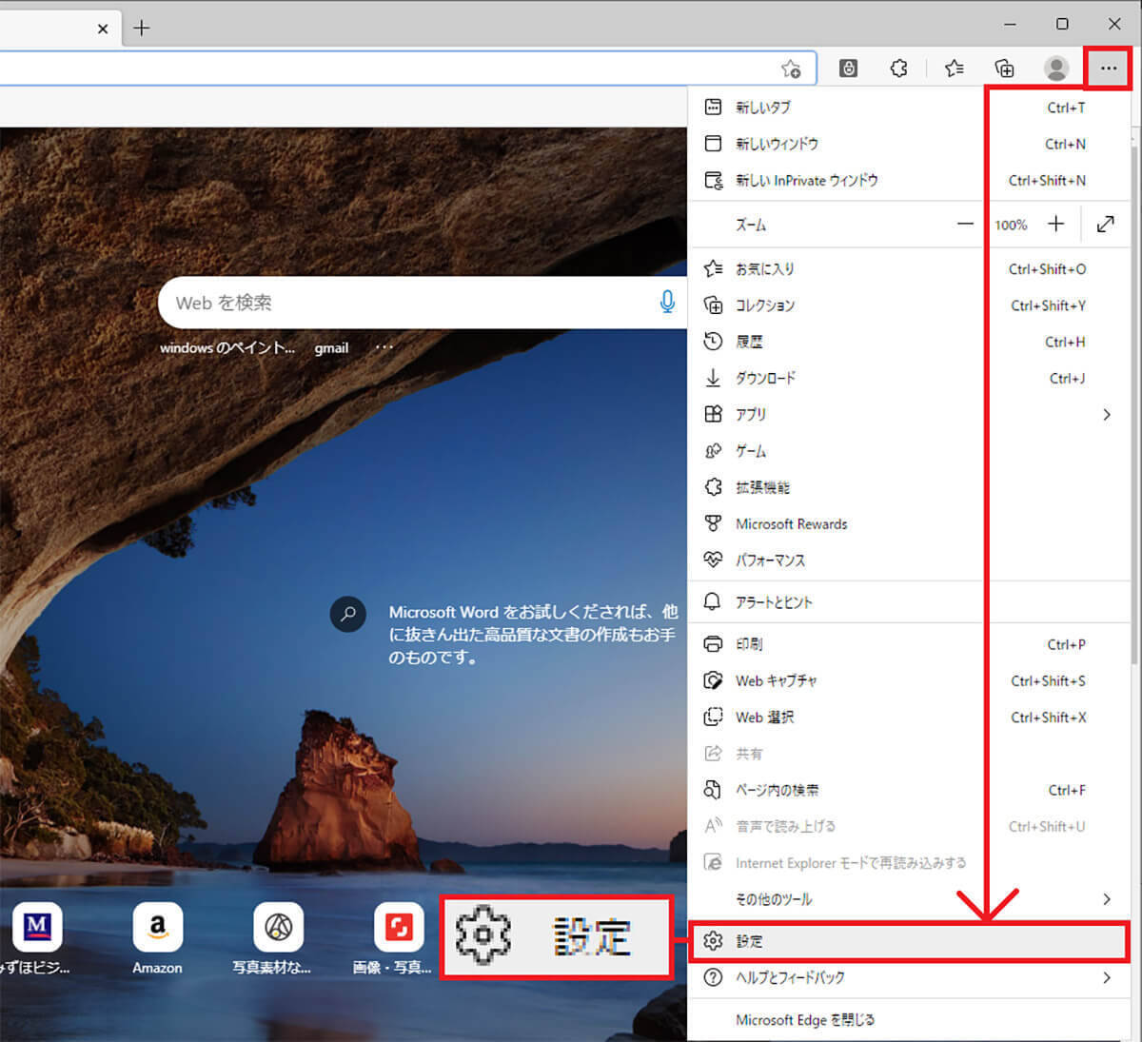Enter full screen with the expand arrow
Screen dimensions: 1142x1042
1105,224
